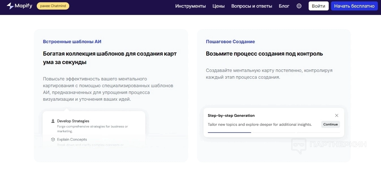Click the ранее Chatmind badge

53,6
